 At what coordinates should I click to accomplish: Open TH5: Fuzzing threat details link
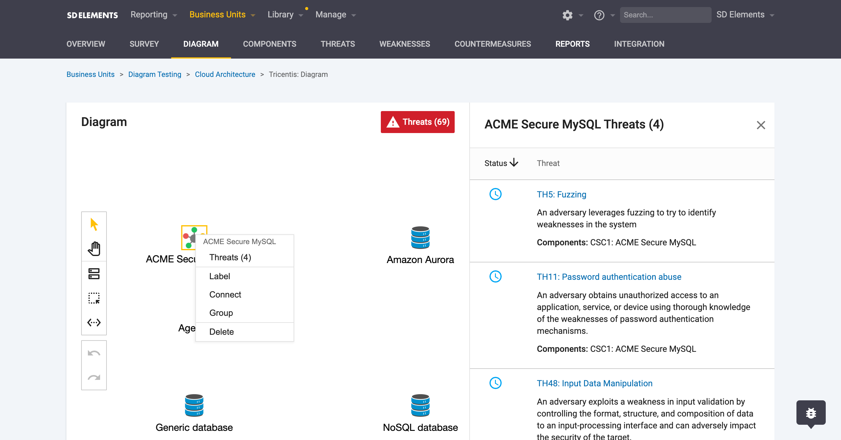coord(562,194)
